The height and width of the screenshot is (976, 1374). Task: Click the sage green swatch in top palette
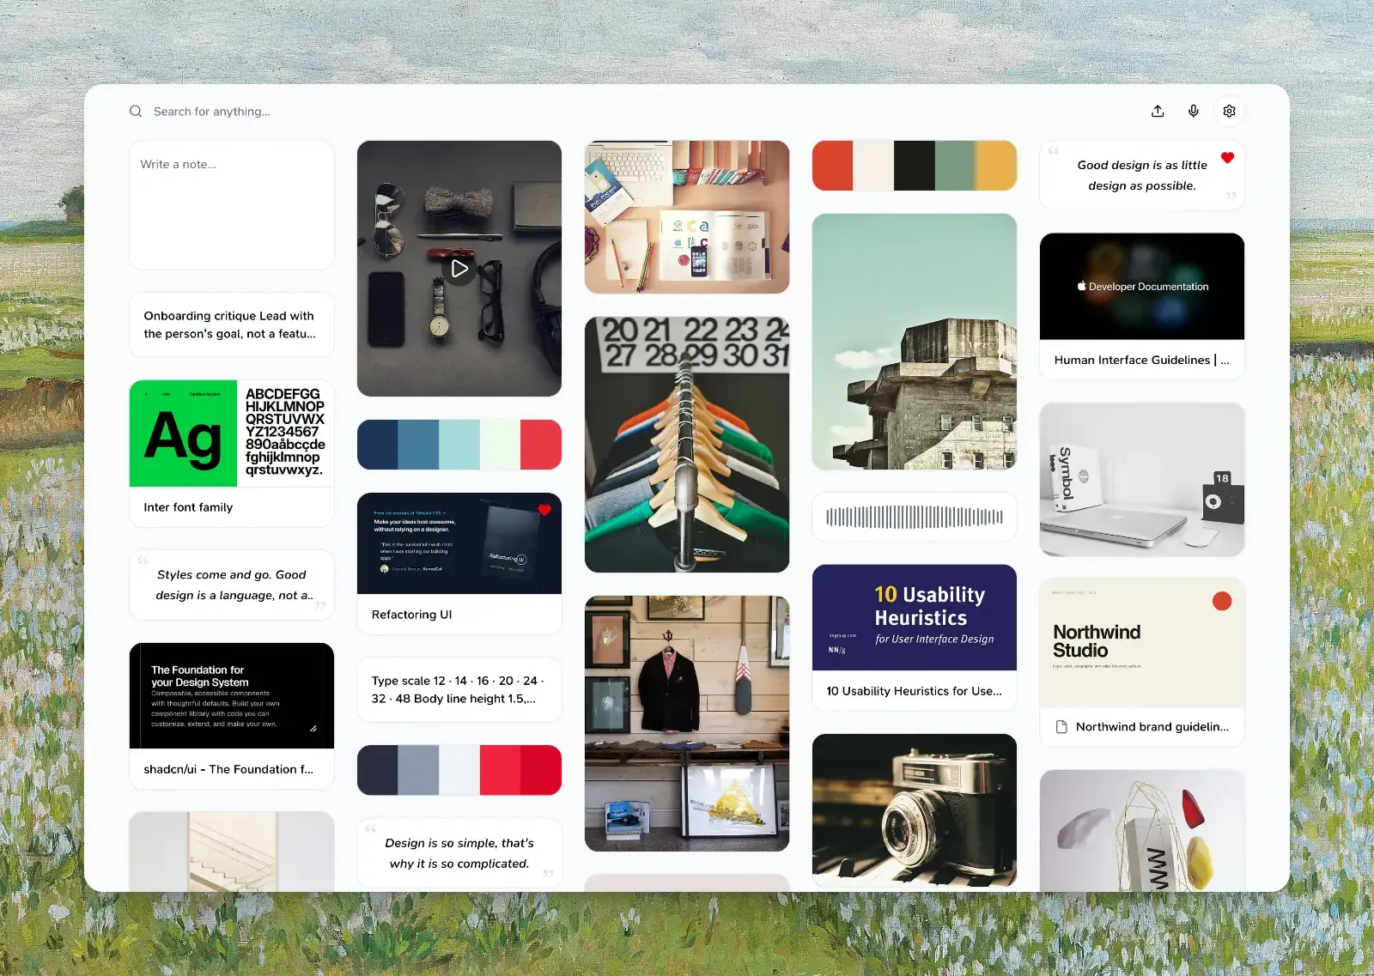[x=955, y=166]
